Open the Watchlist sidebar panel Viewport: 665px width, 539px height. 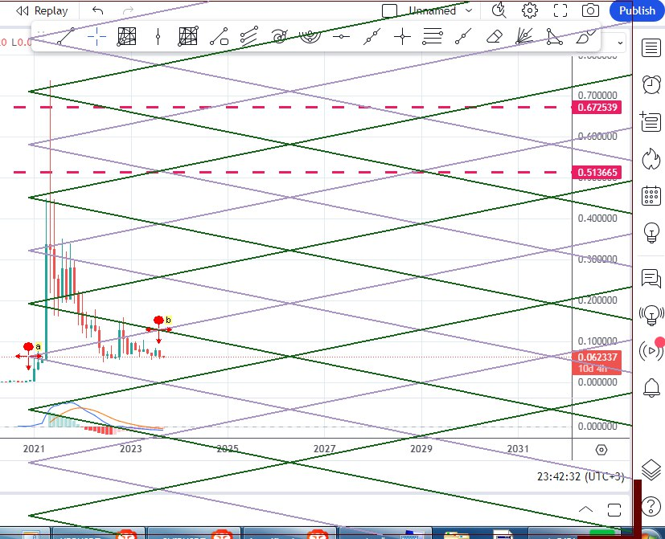651,47
